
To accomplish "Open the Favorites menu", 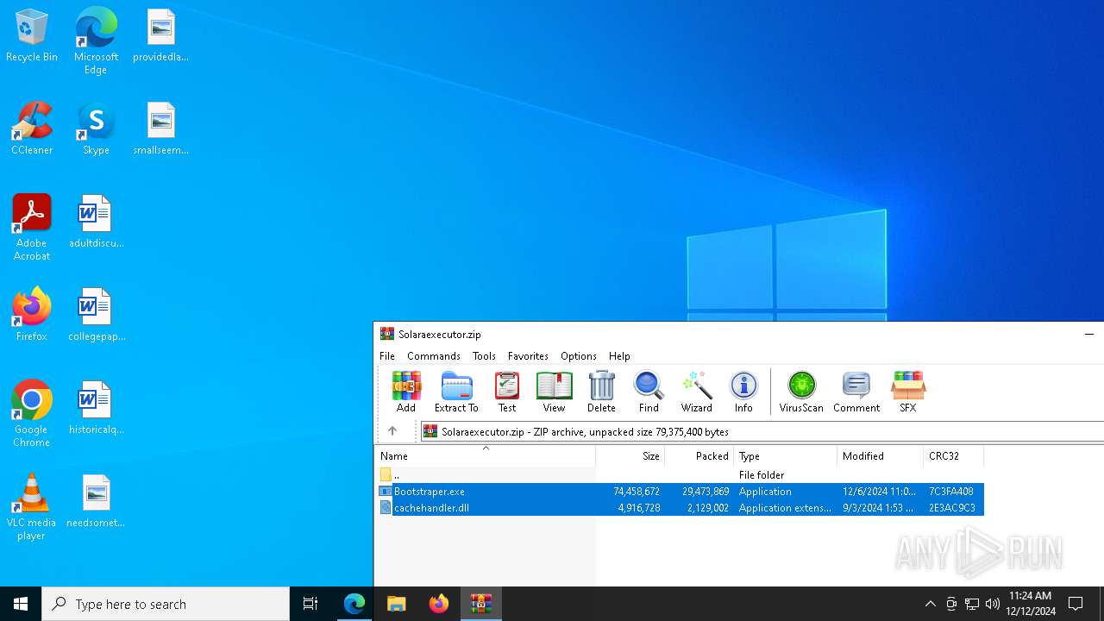I will (528, 356).
